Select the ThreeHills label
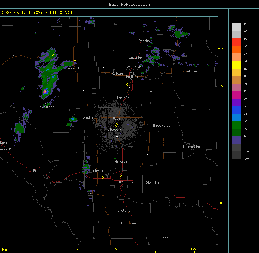This screenshot has width=259, height=253. point(161,126)
